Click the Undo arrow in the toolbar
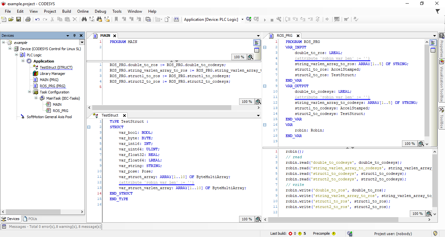 pos(37,20)
